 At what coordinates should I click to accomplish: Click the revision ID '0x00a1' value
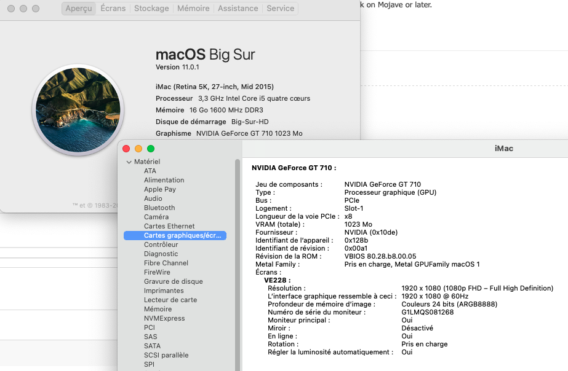356,248
